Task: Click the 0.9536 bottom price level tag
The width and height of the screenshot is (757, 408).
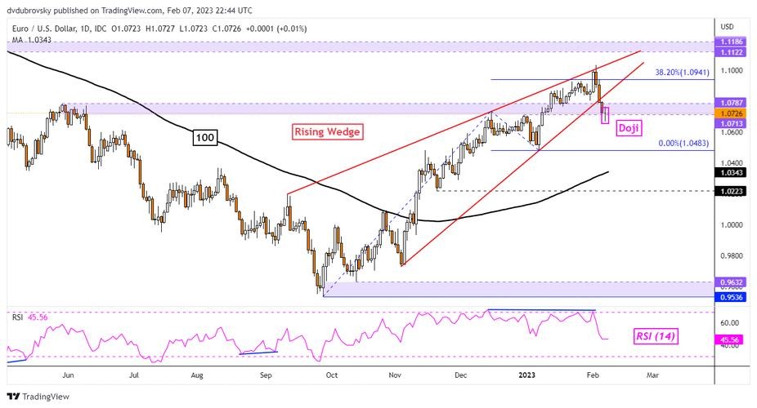Action: (x=731, y=297)
